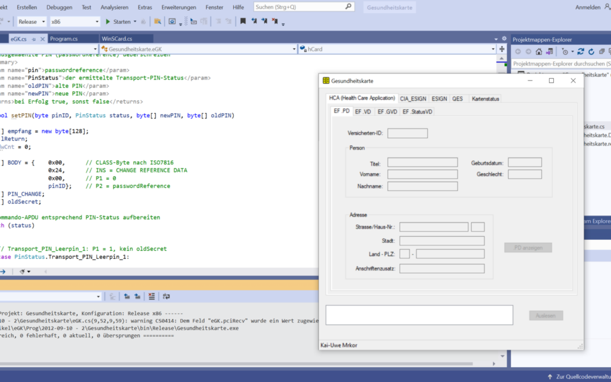Expand bookmark toolbar overflow options

[283, 23]
